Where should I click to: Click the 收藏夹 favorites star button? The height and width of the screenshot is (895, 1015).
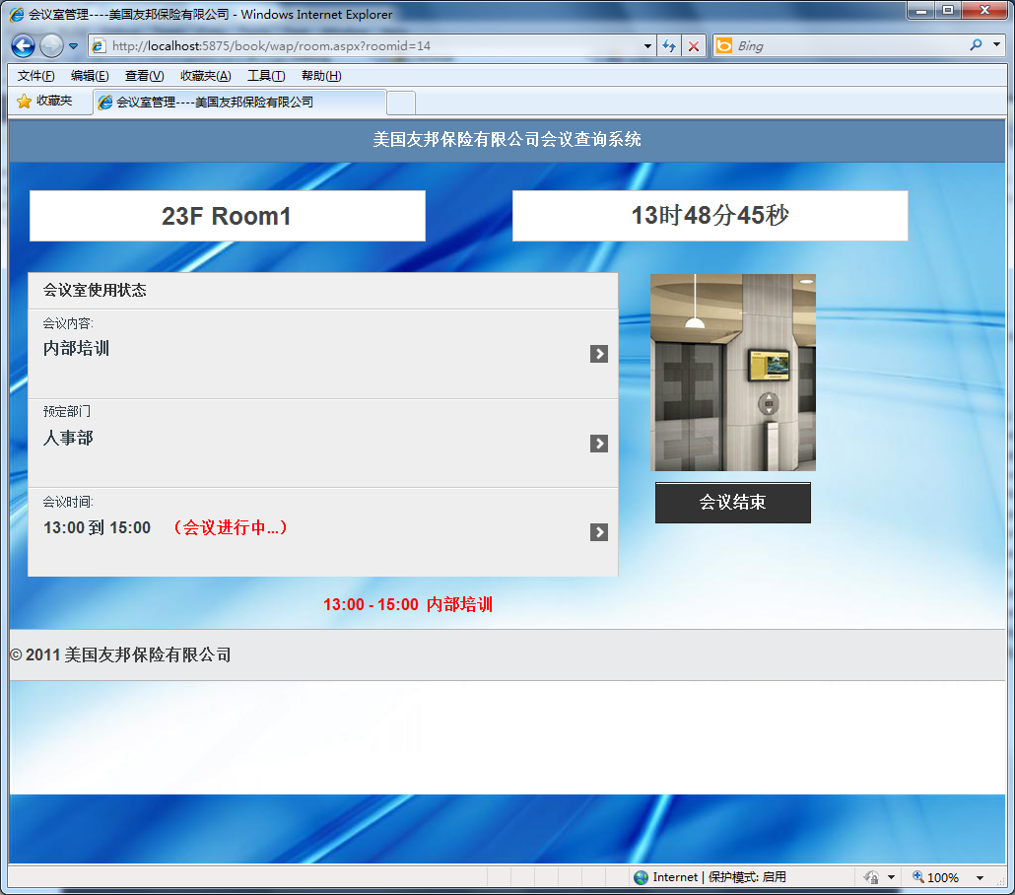(44, 101)
